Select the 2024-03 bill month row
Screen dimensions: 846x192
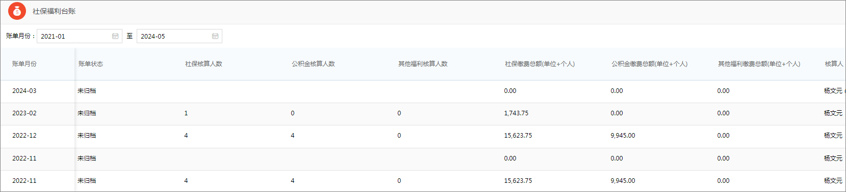[x=423, y=91]
